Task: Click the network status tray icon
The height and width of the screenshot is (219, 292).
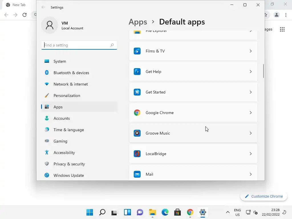Action: tap(248, 212)
